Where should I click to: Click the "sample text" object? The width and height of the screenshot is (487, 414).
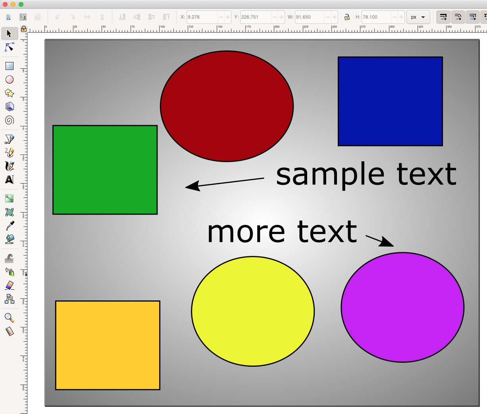coord(366,174)
